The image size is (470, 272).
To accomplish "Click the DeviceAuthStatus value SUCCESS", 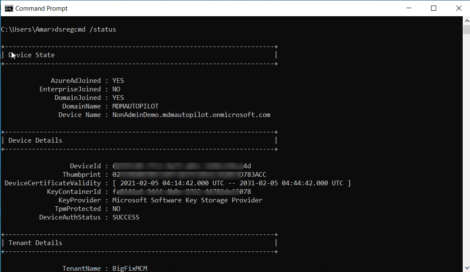I will coord(126,217).
